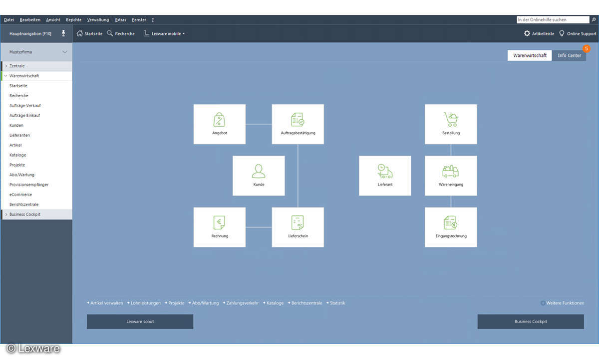This screenshot has height=359, width=599.
Task: Open the Extras menu
Action: click(120, 20)
